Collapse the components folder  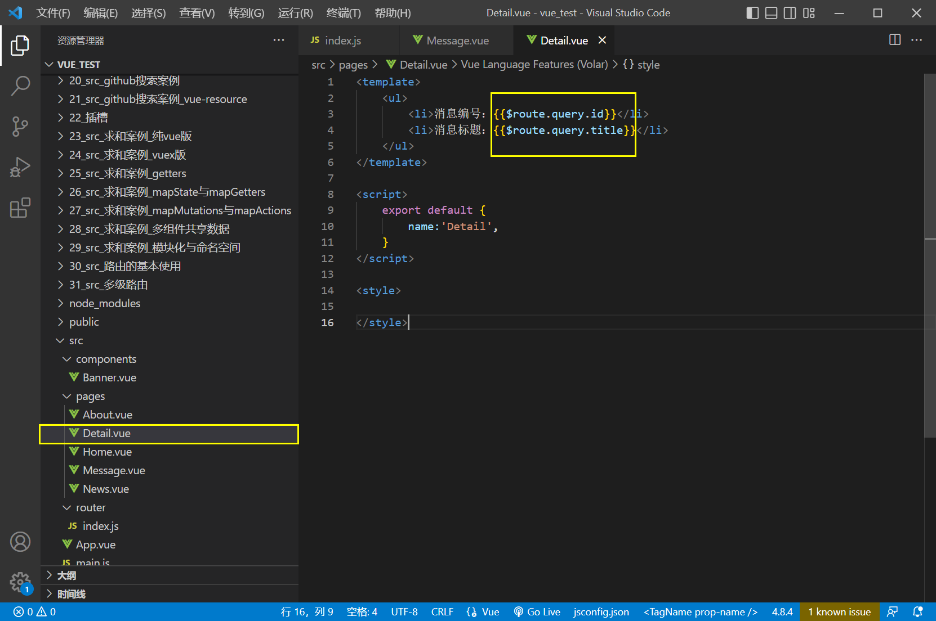click(169, 359)
